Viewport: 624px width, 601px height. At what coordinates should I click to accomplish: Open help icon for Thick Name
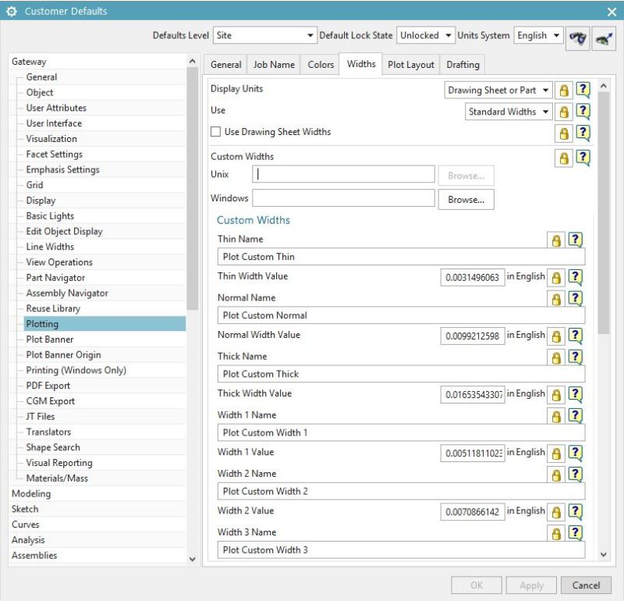[576, 357]
